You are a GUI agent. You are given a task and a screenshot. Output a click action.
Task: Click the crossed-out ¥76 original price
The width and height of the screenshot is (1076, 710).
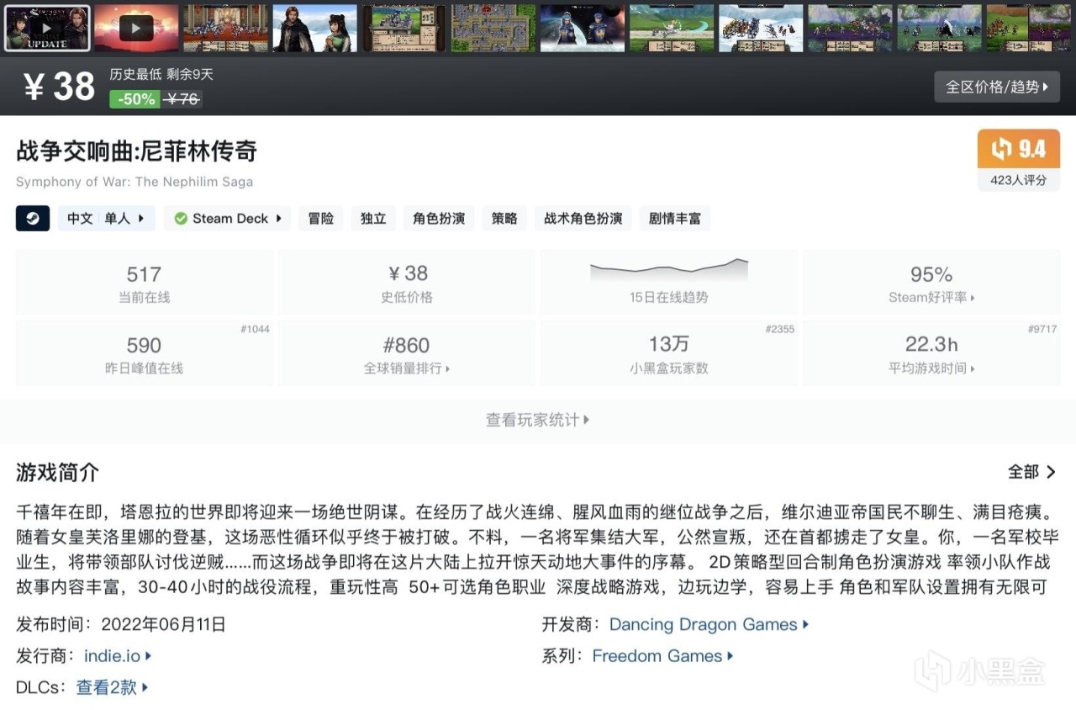(182, 99)
